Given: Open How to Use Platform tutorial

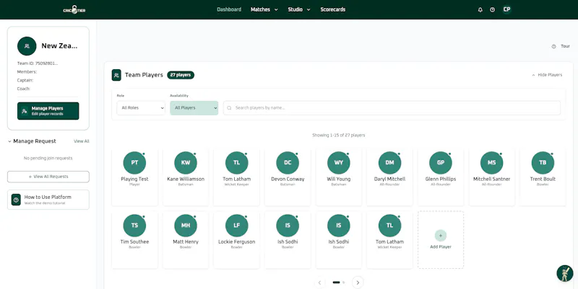Looking at the screenshot, I should coord(48,200).
